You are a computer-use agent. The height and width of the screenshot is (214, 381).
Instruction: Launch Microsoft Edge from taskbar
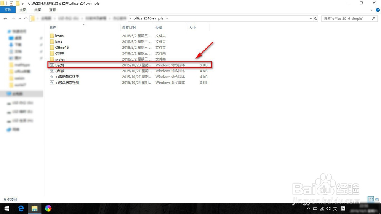21,208
